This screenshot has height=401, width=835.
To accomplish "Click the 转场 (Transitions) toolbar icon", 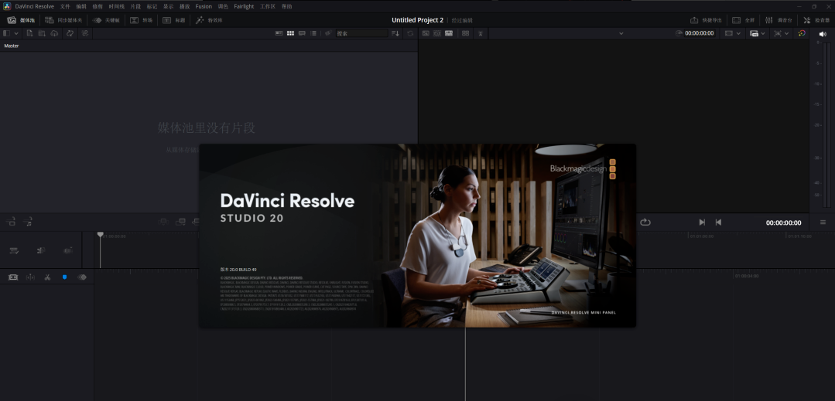I will tap(141, 20).
